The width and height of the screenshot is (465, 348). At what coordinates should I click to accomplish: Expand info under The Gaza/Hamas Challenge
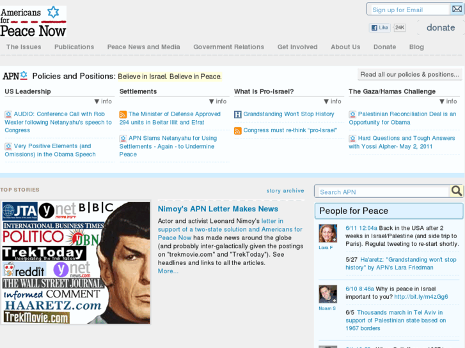(x=448, y=102)
